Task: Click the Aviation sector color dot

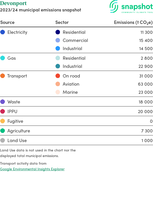Action: pos(58,84)
